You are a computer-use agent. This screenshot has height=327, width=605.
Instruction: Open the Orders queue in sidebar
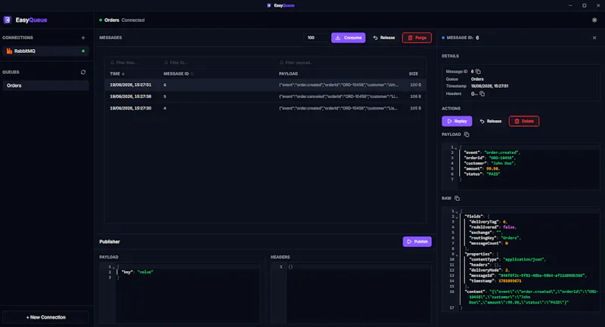coord(45,85)
